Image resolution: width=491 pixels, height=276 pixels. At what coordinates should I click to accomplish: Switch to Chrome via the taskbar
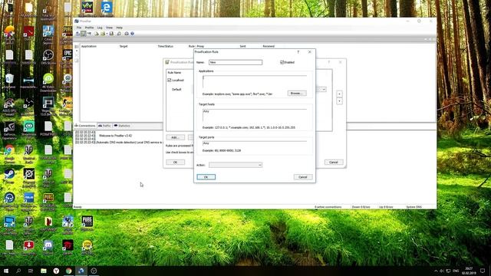click(68, 271)
